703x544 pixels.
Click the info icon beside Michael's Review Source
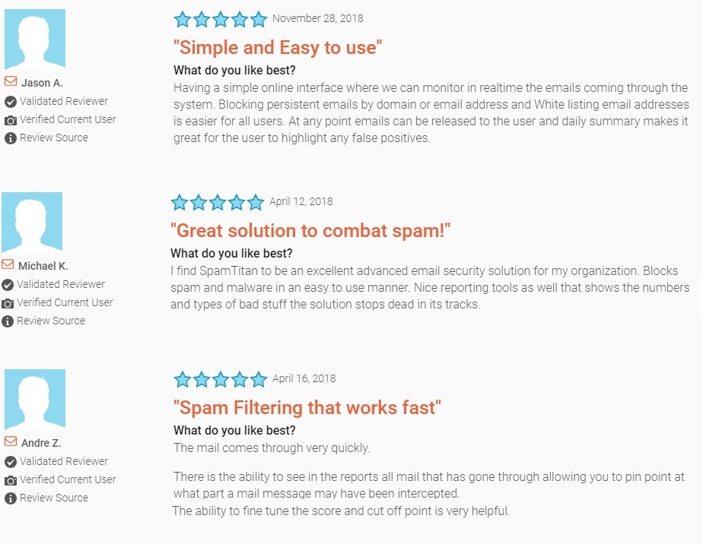point(8,321)
